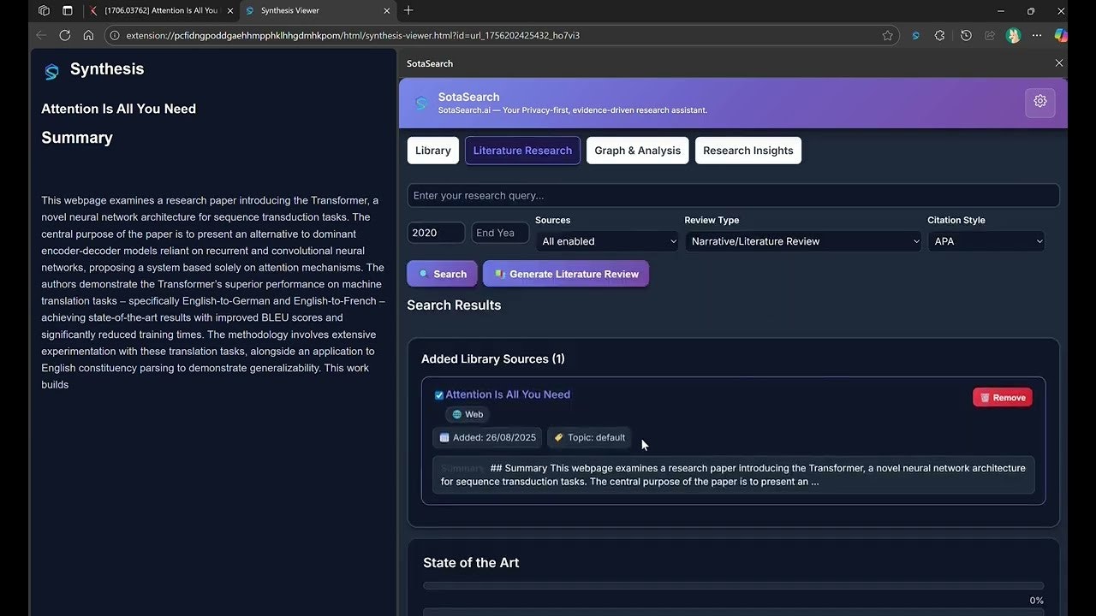Open the SotaSearch extension icon in the toolbar

915,35
